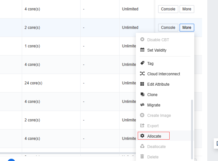Click the Allocate gear icon
Screen dimensions: 218x161
(x=142, y=136)
